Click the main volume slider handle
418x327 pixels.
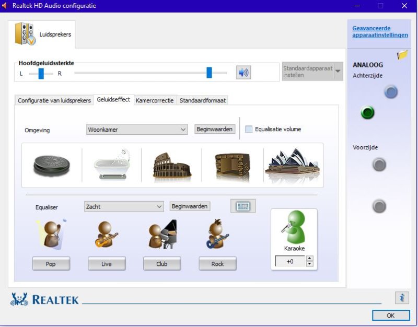tap(209, 73)
